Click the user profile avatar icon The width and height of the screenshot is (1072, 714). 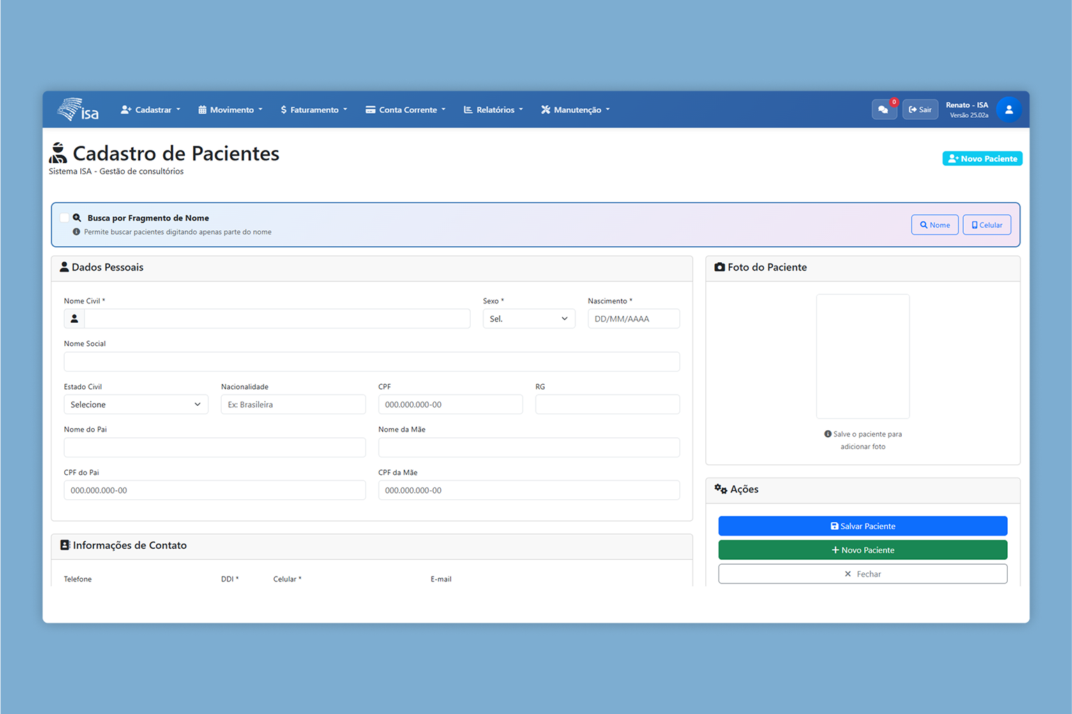click(x=1008, y=109)
